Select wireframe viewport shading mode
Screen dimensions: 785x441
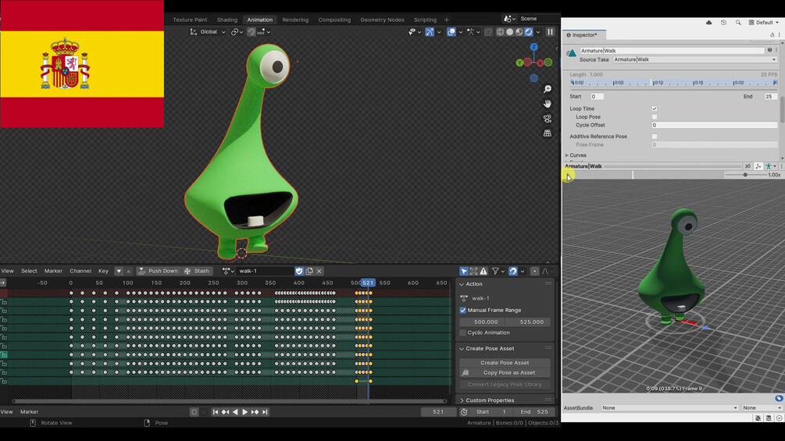point(500,31)
